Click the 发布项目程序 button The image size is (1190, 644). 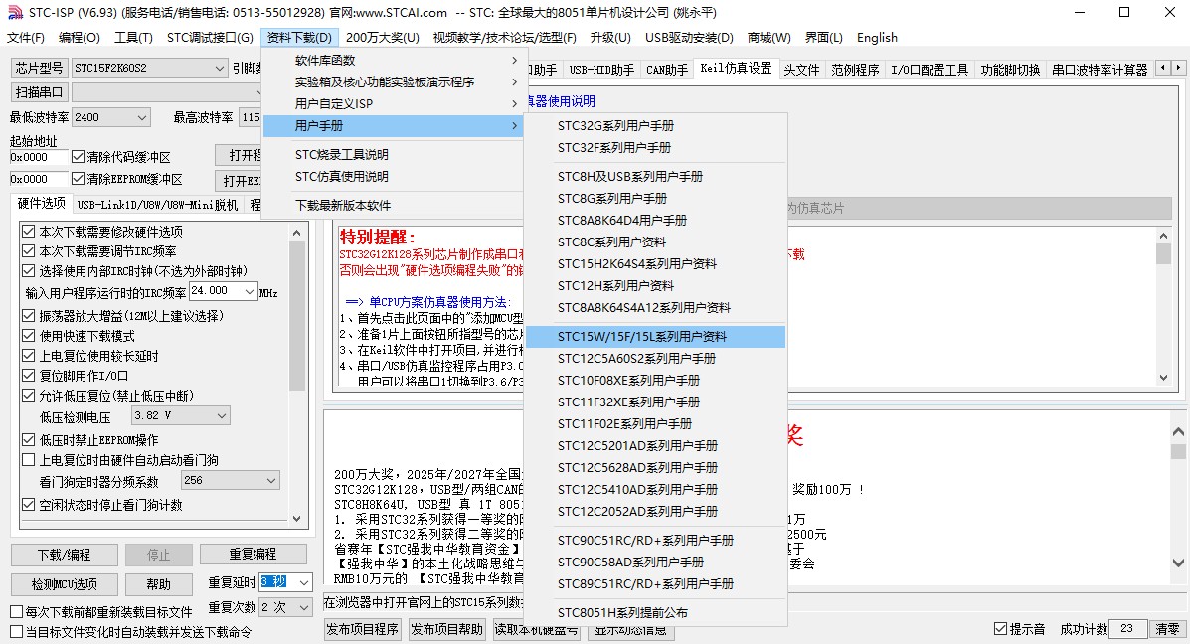click(x=362, y=629)
